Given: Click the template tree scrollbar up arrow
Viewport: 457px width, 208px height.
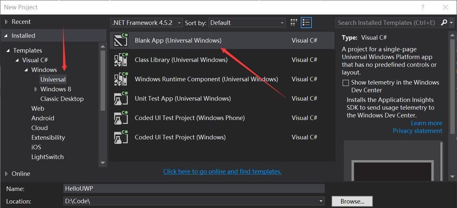Looking at the screenshot, I should 103,46.
